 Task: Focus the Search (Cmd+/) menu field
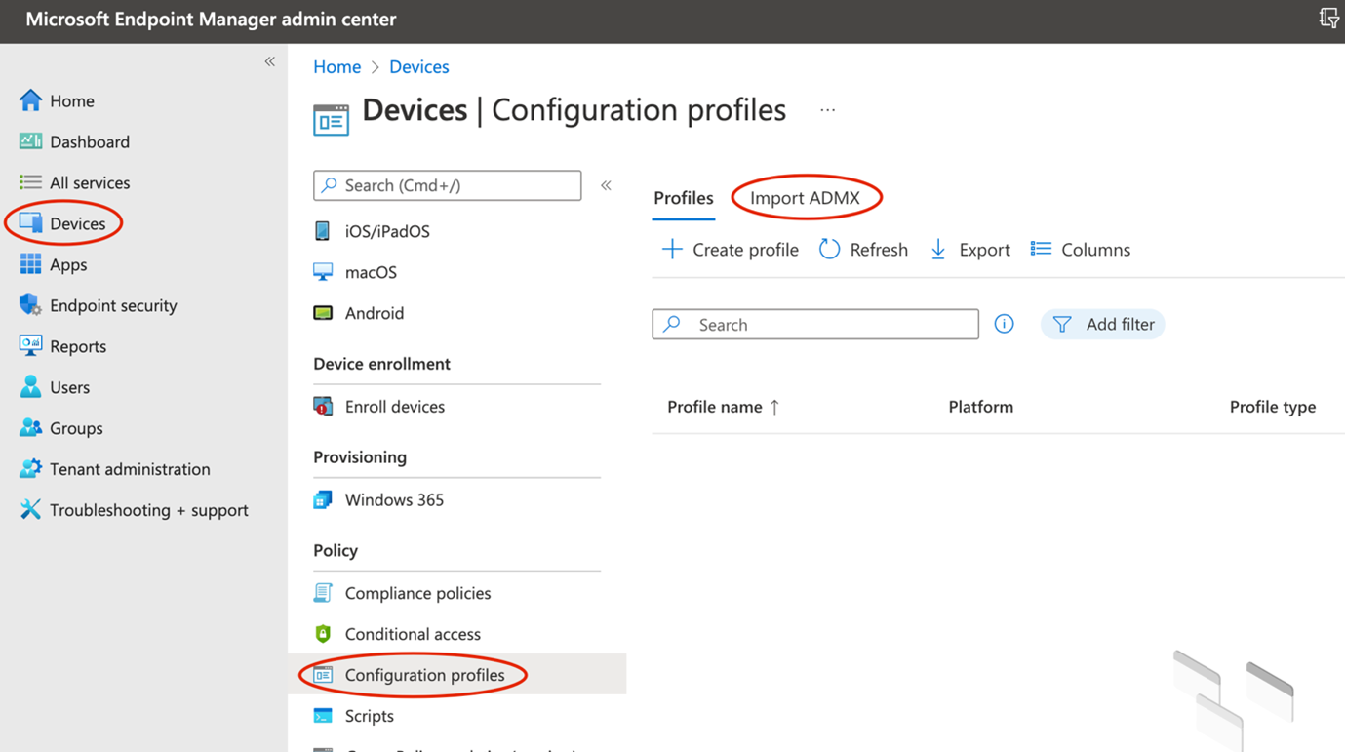[448, 185]
